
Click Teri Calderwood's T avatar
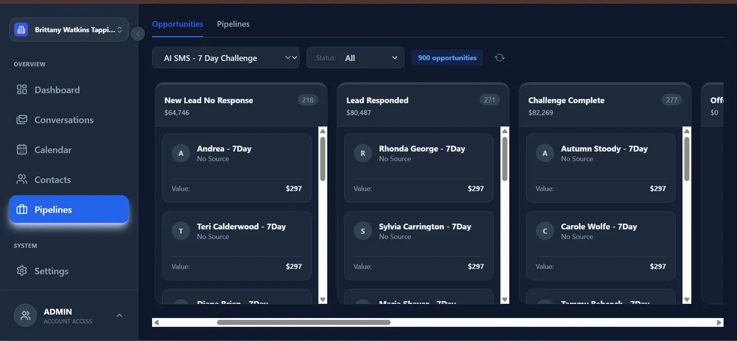coord(181,231)
